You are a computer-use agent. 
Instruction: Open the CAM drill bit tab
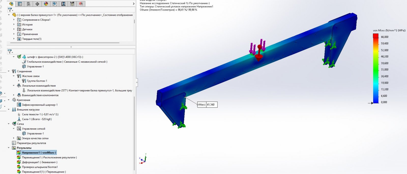pyautogui.click(x=72, y=4)
